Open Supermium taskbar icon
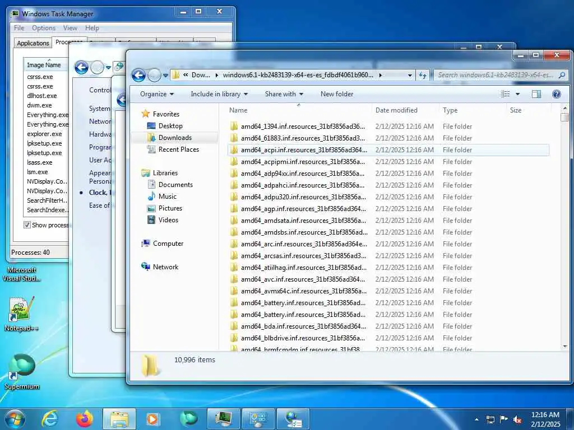The height and width of the screenshot is (430, 574). 188,419
